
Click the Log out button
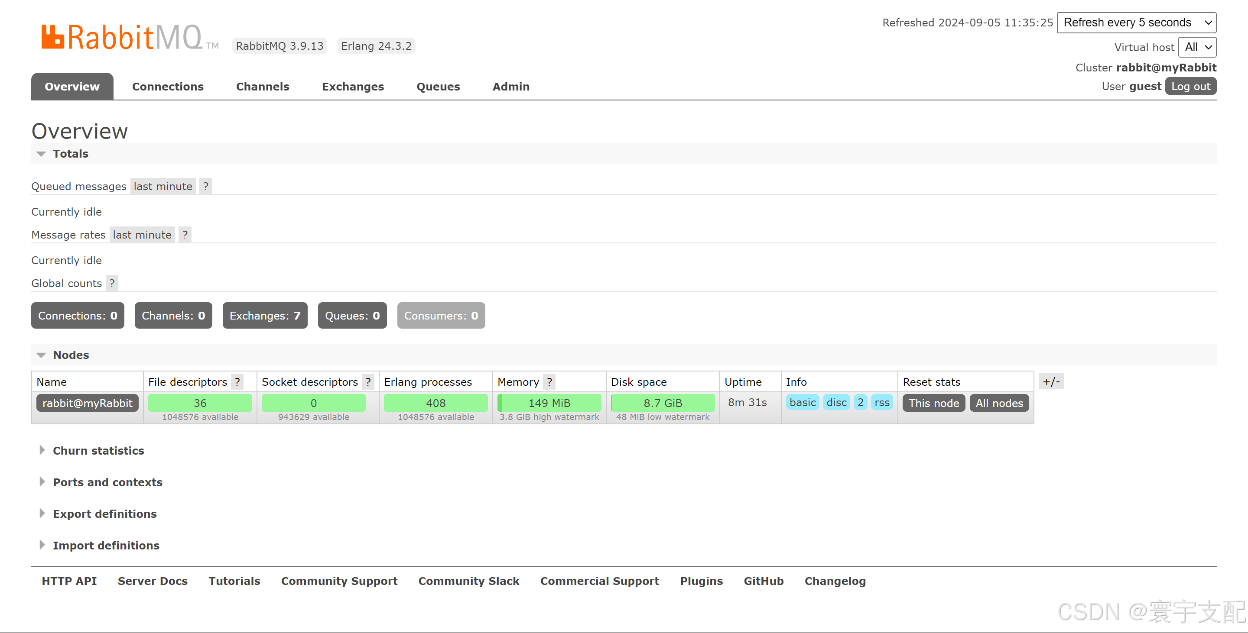[1191, 86]
